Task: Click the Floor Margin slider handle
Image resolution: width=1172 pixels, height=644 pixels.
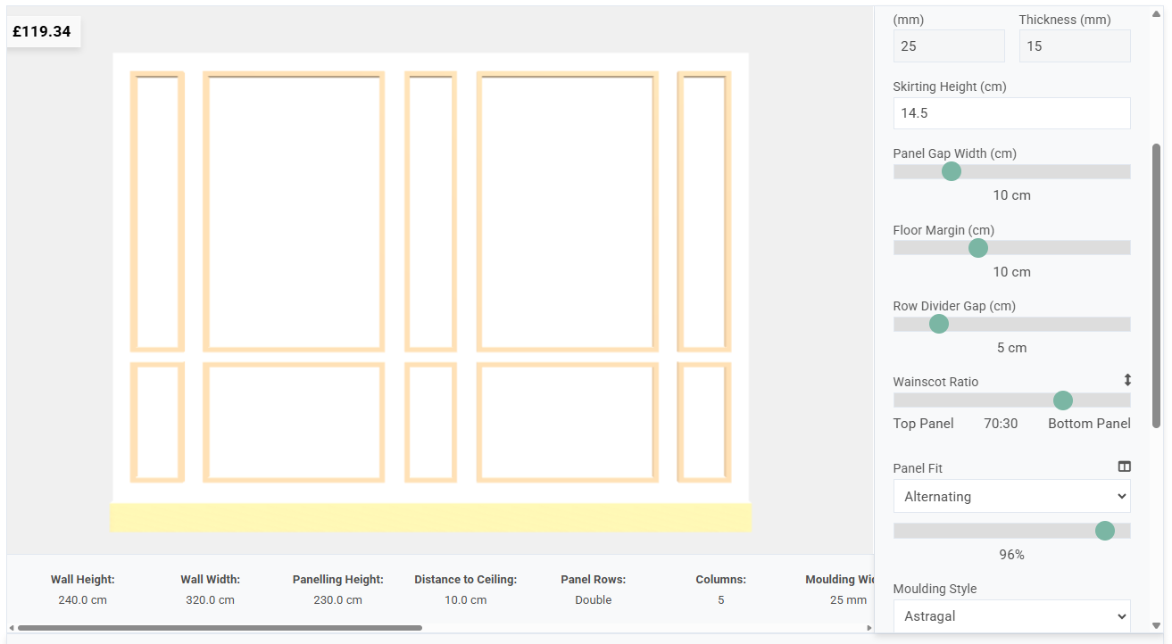Action: point(977,247)
